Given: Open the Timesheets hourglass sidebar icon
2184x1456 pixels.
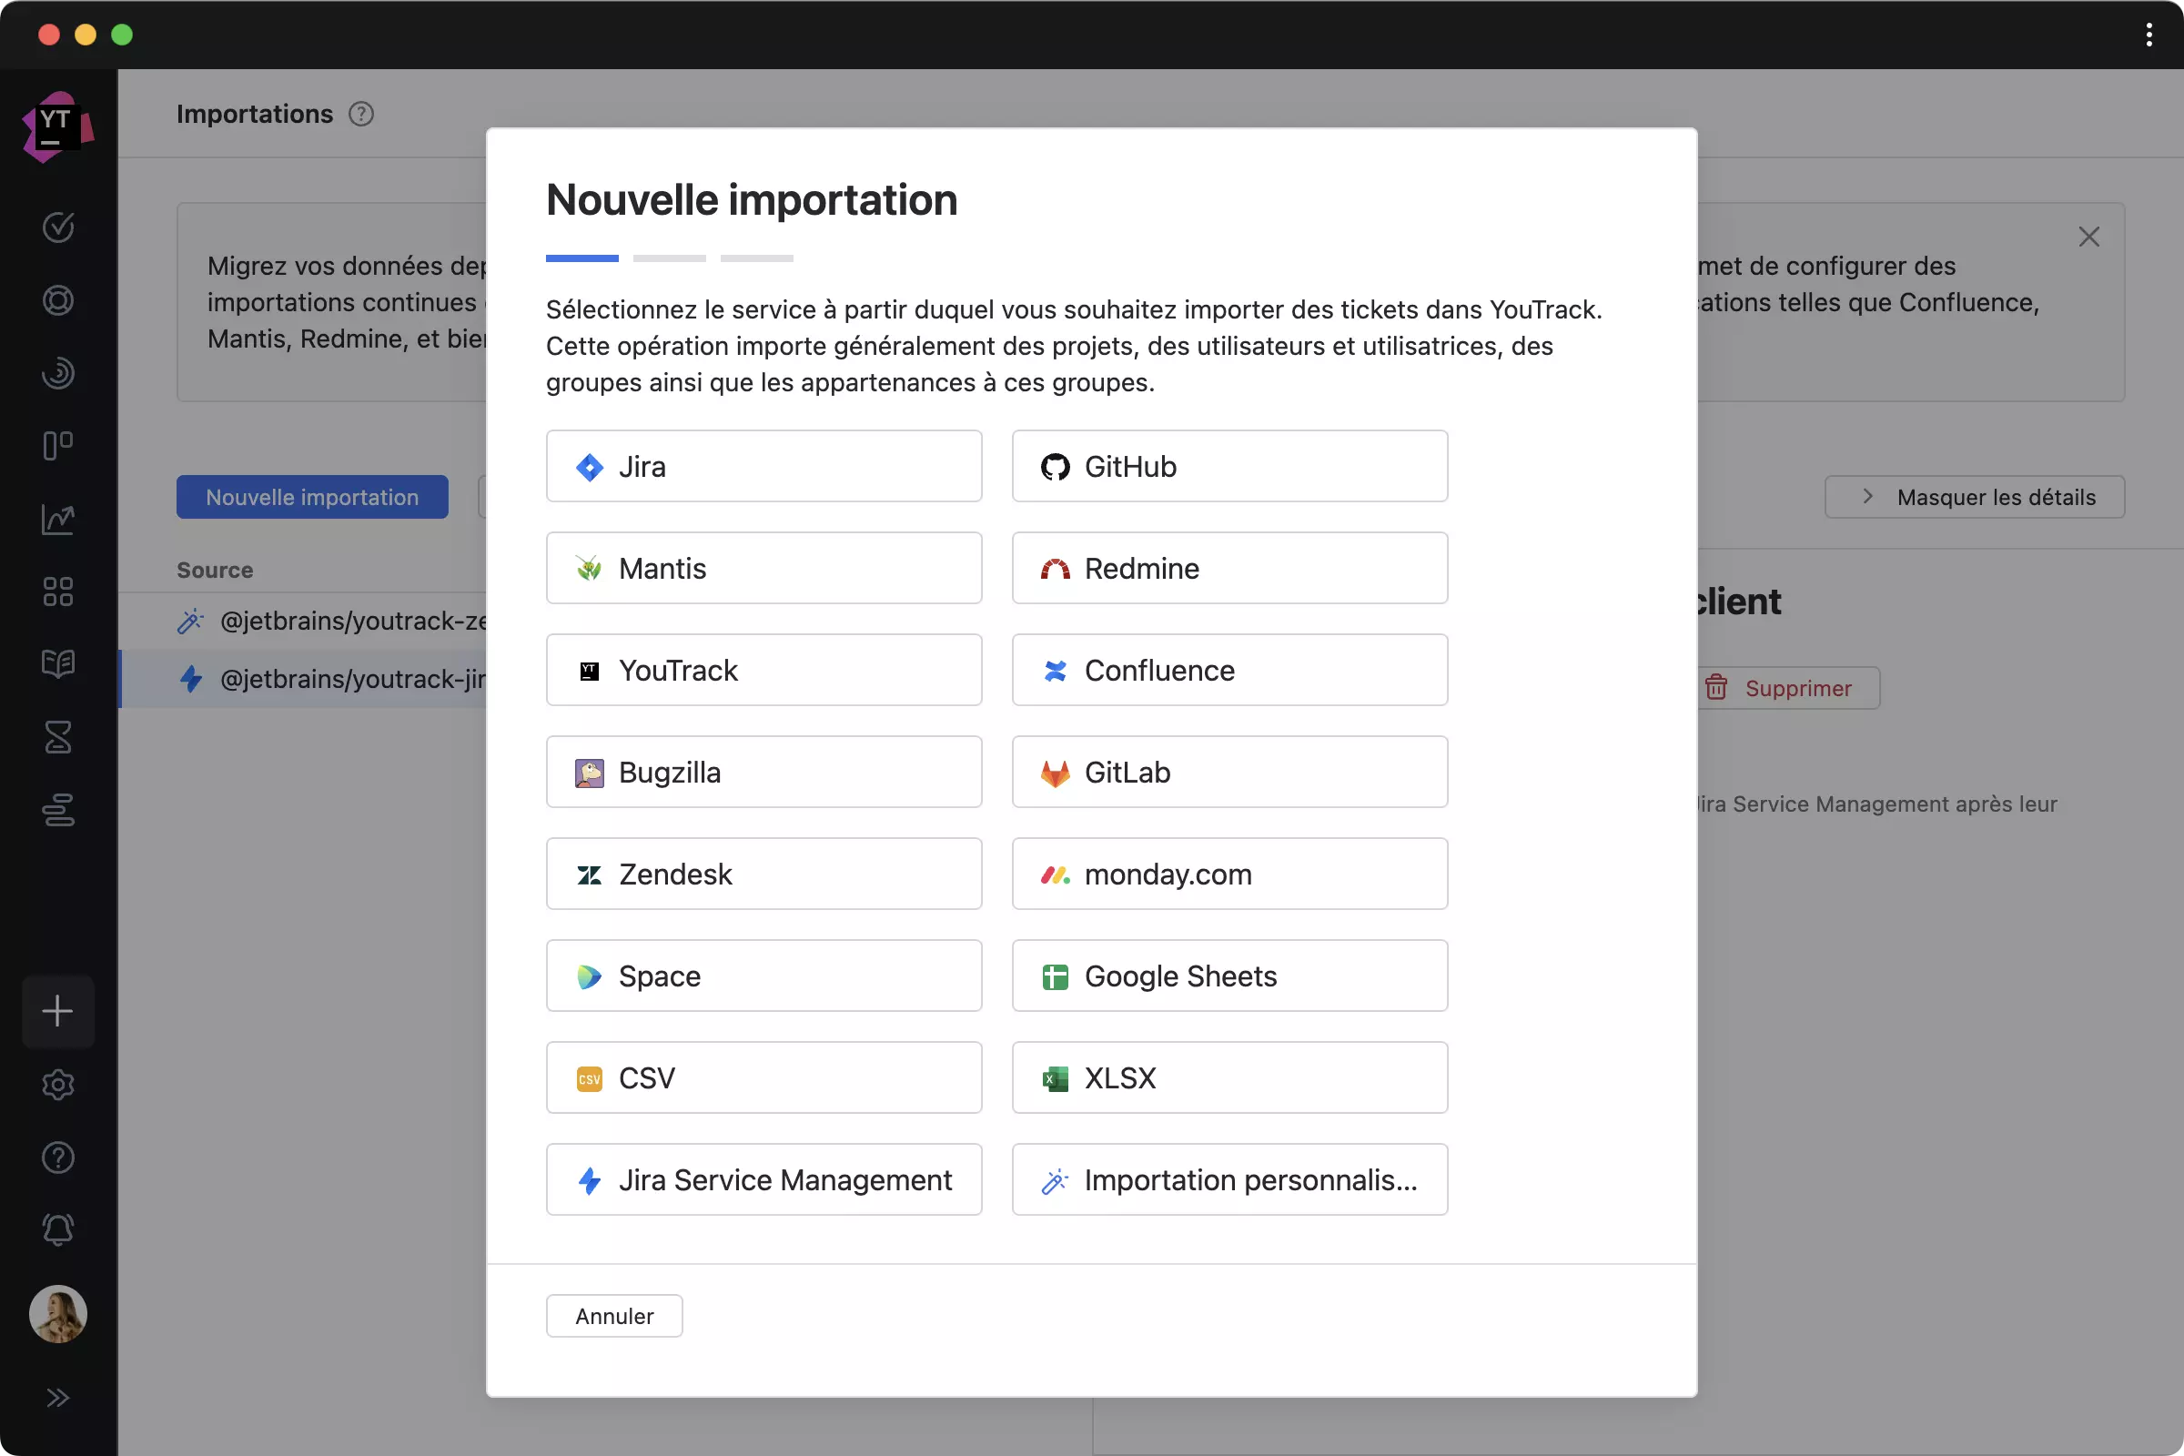Looking at the screenshot, I should click(57, 737).
